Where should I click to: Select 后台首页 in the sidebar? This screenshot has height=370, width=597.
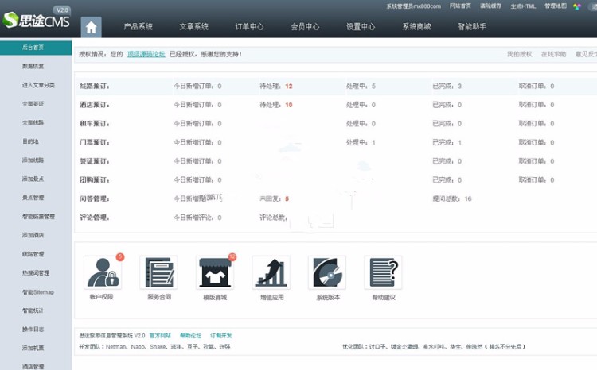tap(36, 48)
